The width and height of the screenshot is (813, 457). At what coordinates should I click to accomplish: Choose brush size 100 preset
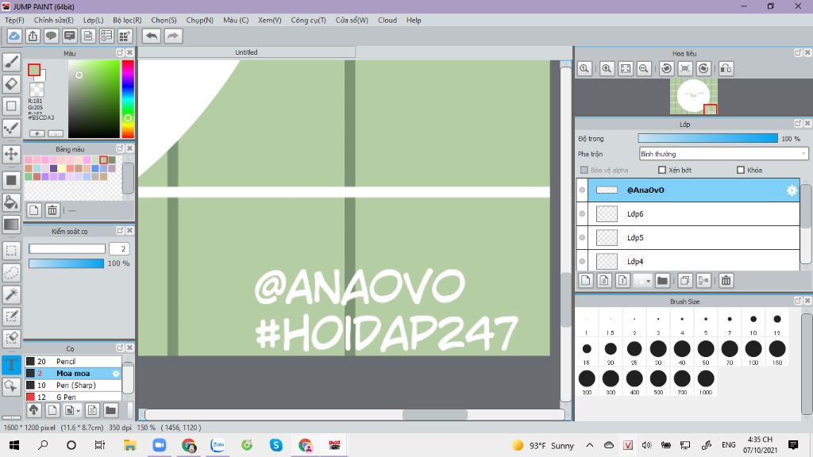coord(753,352)
